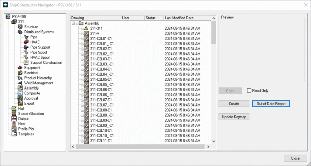Click the Assembly icon in navigation tree
The width and height of the screenshot is (311, 166).
pos(20,88)
